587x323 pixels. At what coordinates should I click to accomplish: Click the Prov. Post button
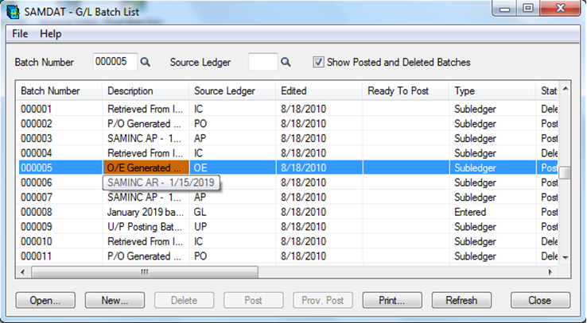(x=323, y=300)
